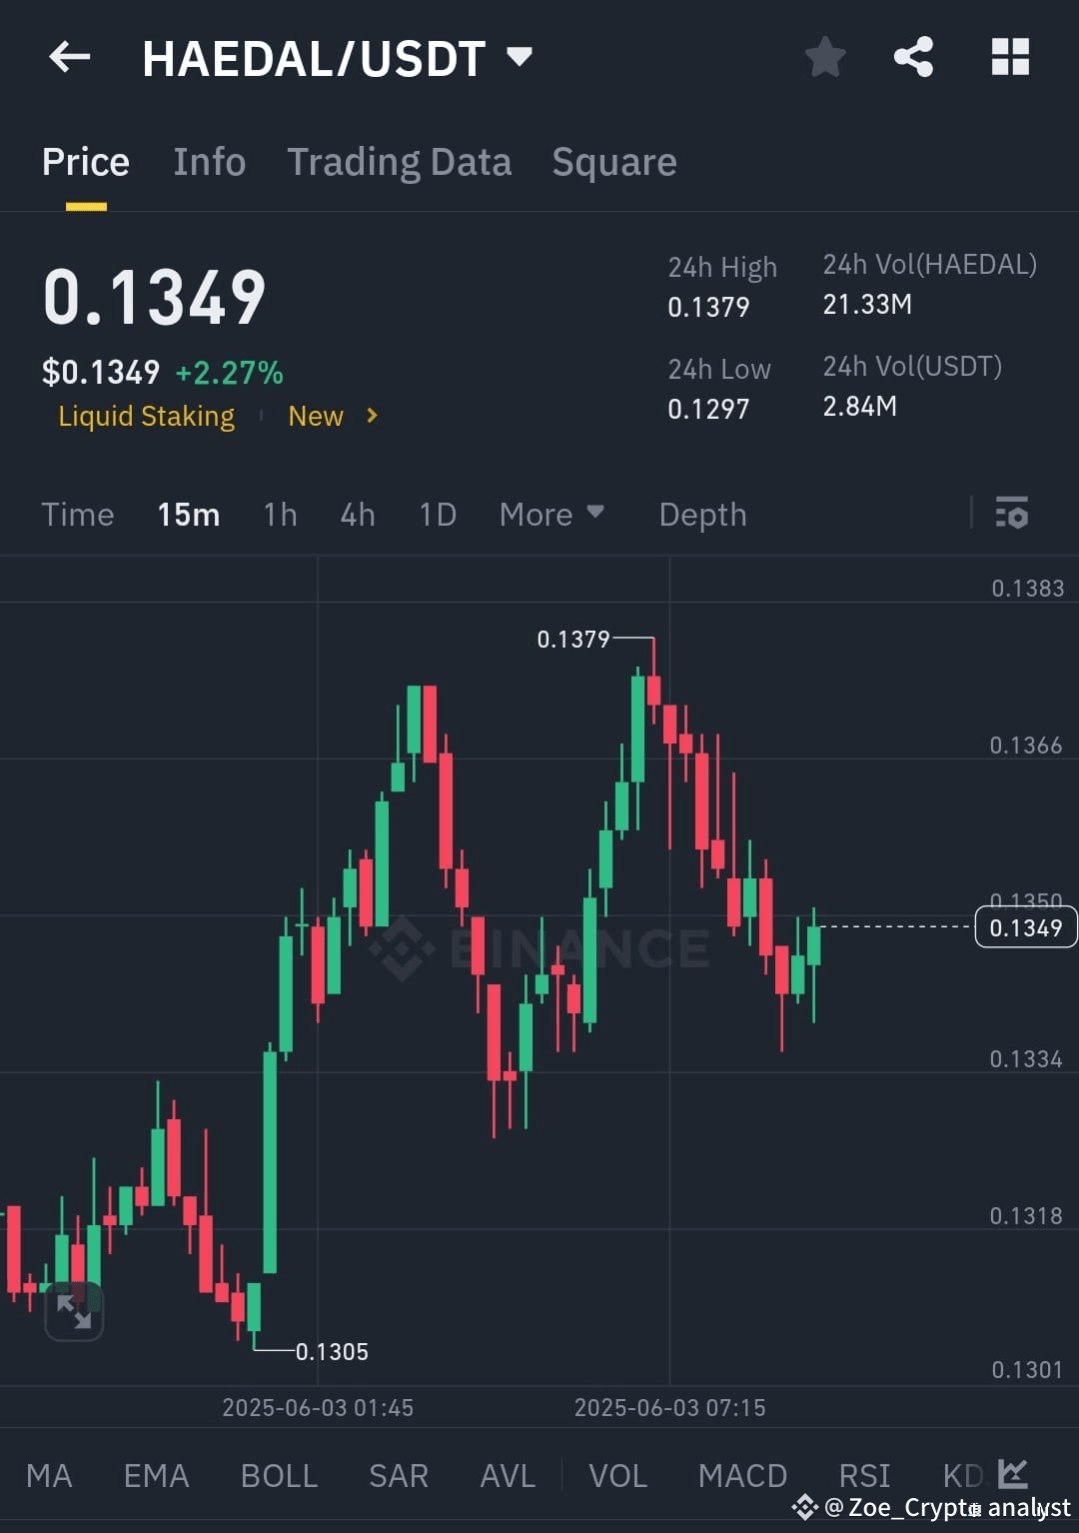
Task: Open the trading pair dropdown beside HAEDAL/USDT
Action: pos(521,57)
